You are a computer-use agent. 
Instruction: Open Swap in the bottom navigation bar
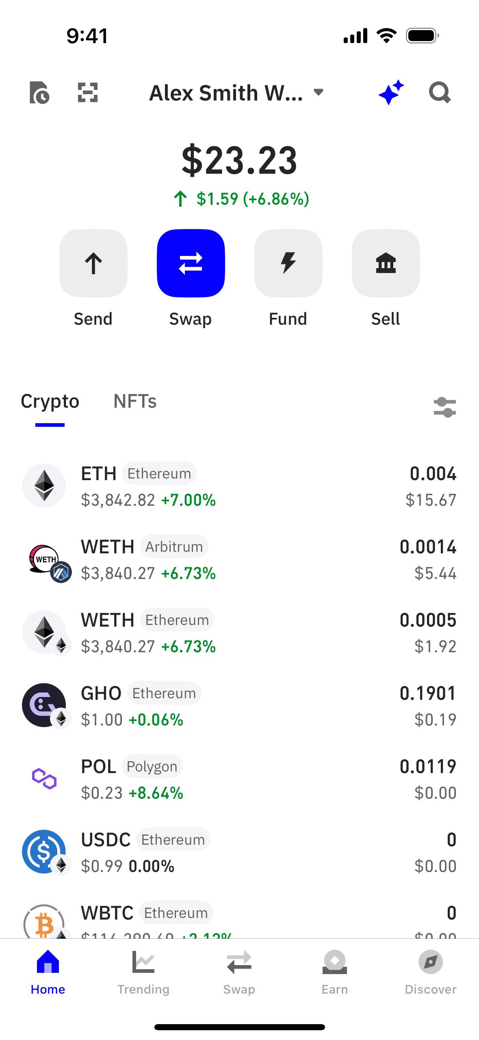tap(239, 971)
